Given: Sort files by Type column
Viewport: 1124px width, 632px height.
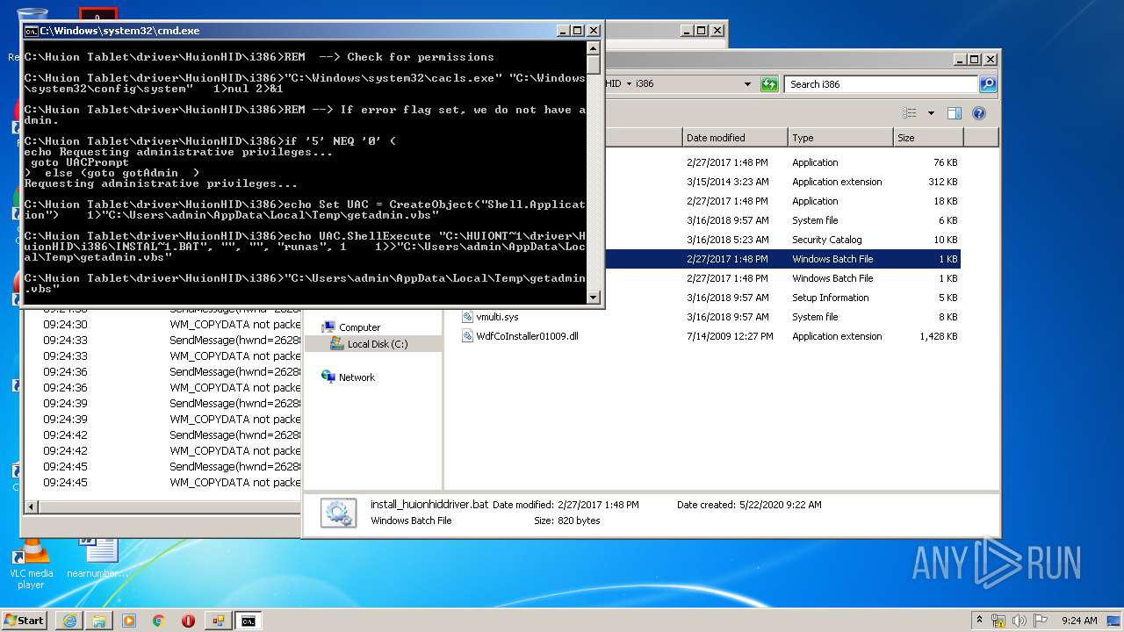Looking at the screenshot, I should point(840,138).
